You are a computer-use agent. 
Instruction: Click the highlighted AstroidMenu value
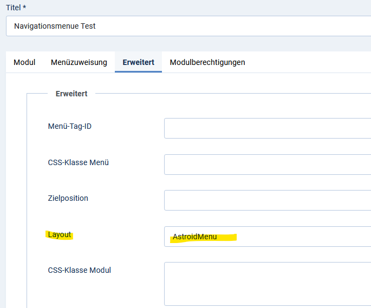pos(195,237)
